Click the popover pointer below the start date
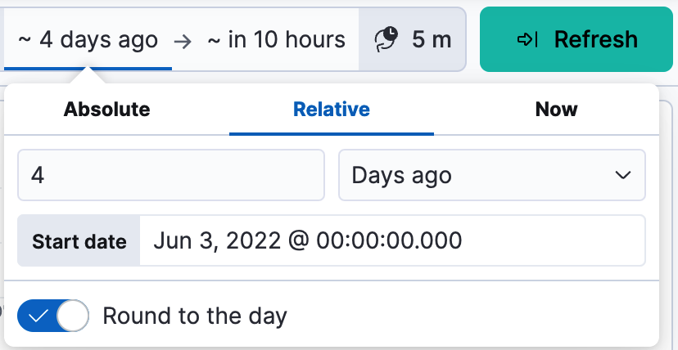The width and height of the screenshot is (678, 350). pos(89,76)
